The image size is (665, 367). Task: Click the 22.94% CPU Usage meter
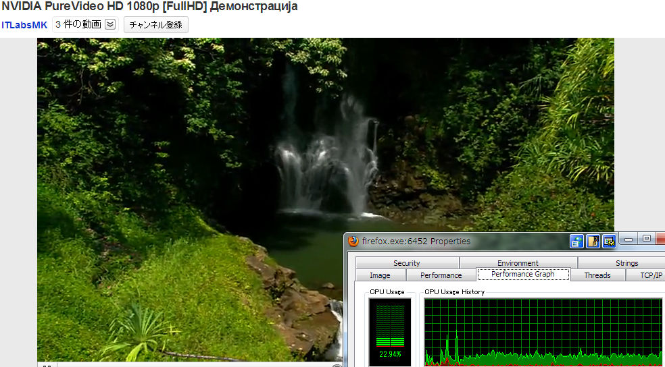(390, 332)
